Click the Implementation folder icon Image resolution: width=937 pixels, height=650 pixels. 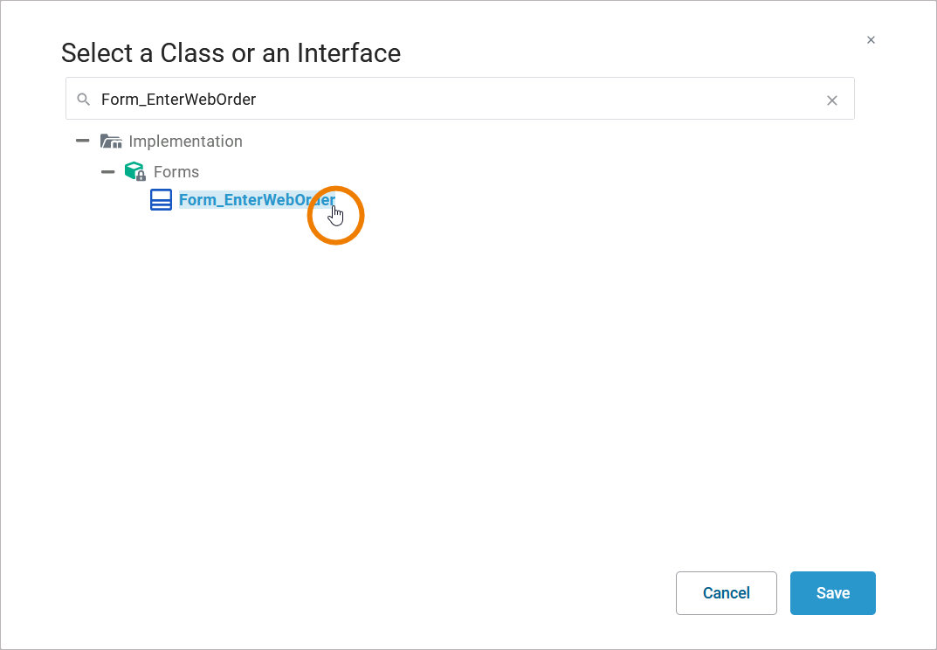111,142
